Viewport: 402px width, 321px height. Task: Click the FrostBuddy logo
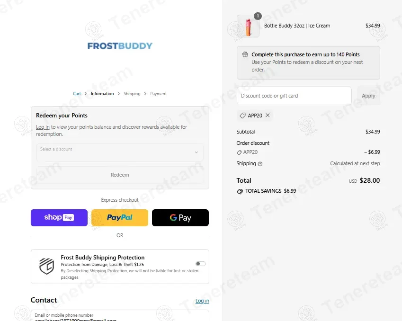(x=120, y=46)
